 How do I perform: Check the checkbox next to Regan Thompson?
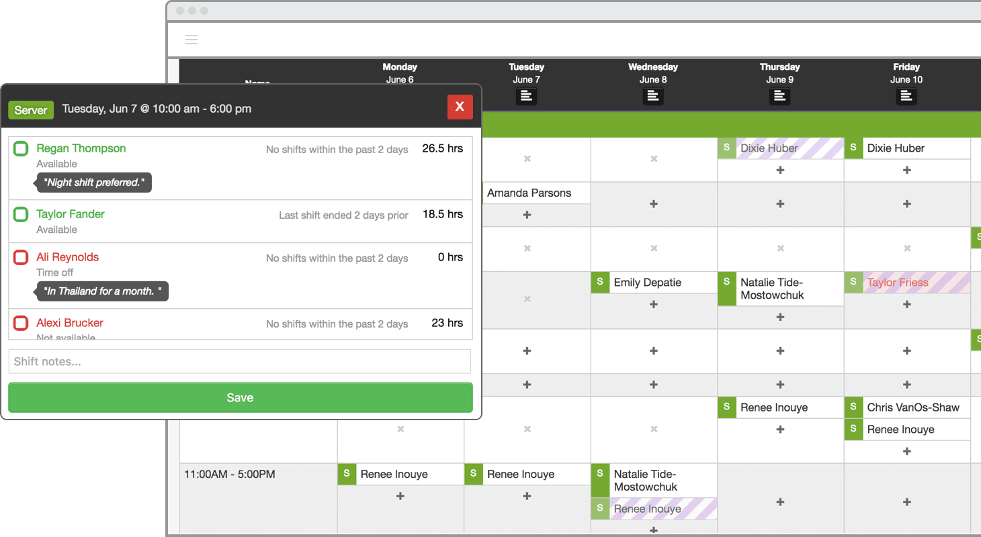pyautogui.click(x=20, y=148)
